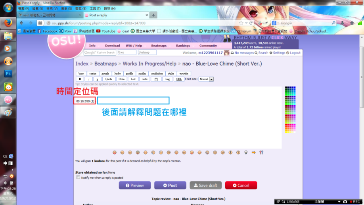Apply underline formatting in the post editor
The image size is (364, 205).
point(97,79)
